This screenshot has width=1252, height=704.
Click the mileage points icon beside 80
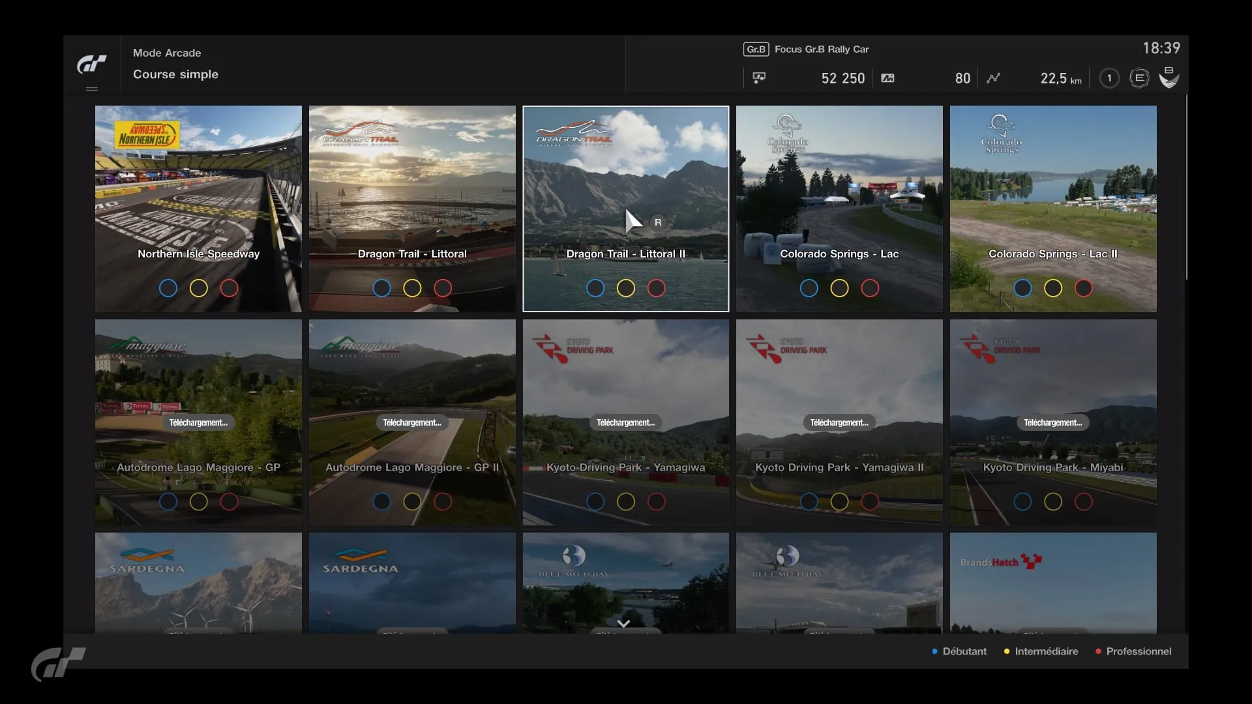(887, 78)
